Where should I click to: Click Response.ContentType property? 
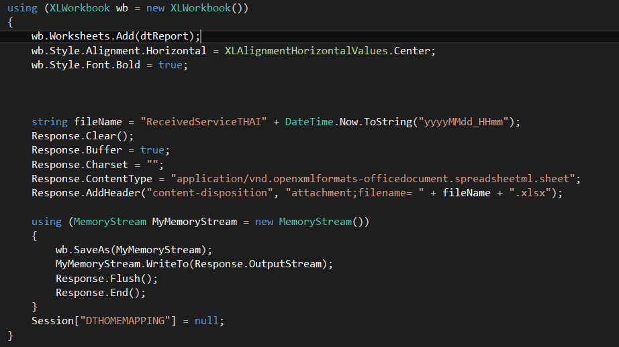(x=91, y=179)
